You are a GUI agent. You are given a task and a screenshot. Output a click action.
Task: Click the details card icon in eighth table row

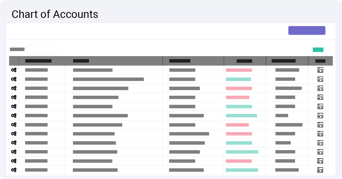(320, 134)
